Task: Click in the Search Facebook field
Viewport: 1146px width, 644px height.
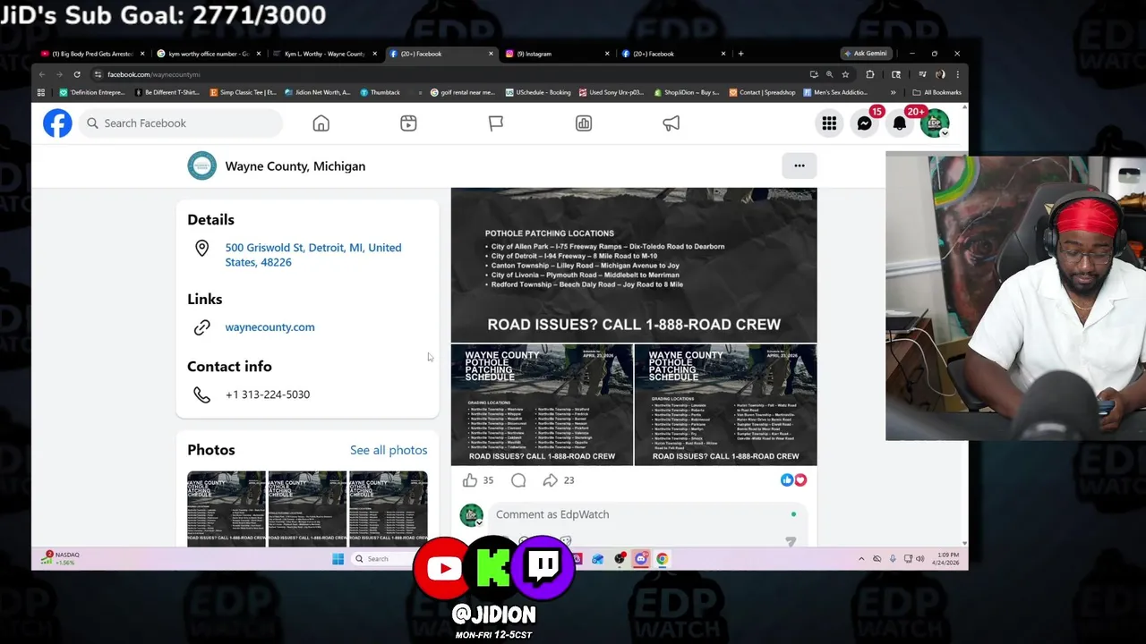Action: [181, 123]
